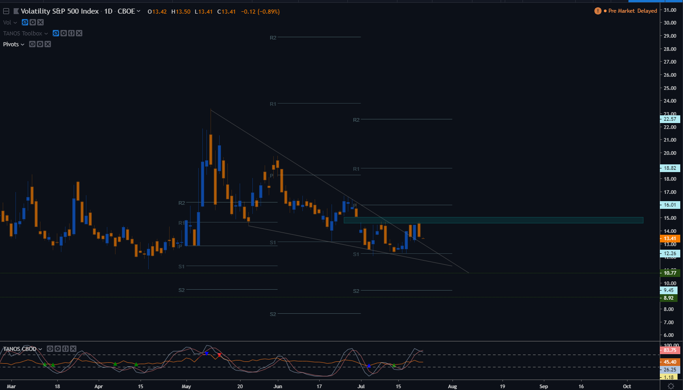Remove the TANOS Toolbox indicator
The width and height of the screenshot is (683, 390).
(79, 33)
